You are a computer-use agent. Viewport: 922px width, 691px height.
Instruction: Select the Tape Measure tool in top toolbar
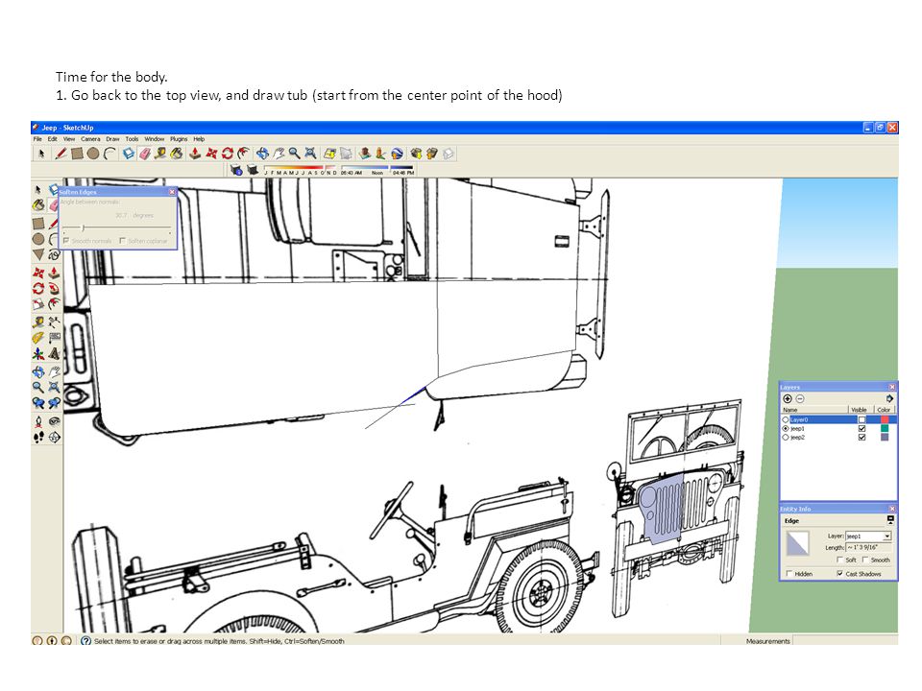pyautogui.click(x=160, y=154)
